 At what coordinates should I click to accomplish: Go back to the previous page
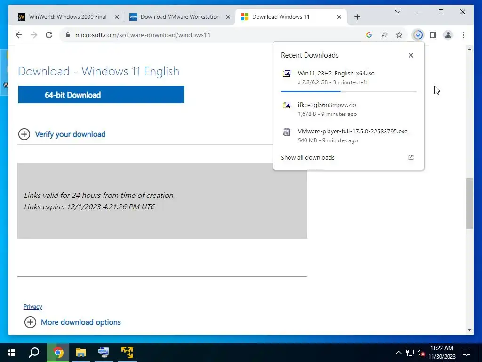pos(19,35)
